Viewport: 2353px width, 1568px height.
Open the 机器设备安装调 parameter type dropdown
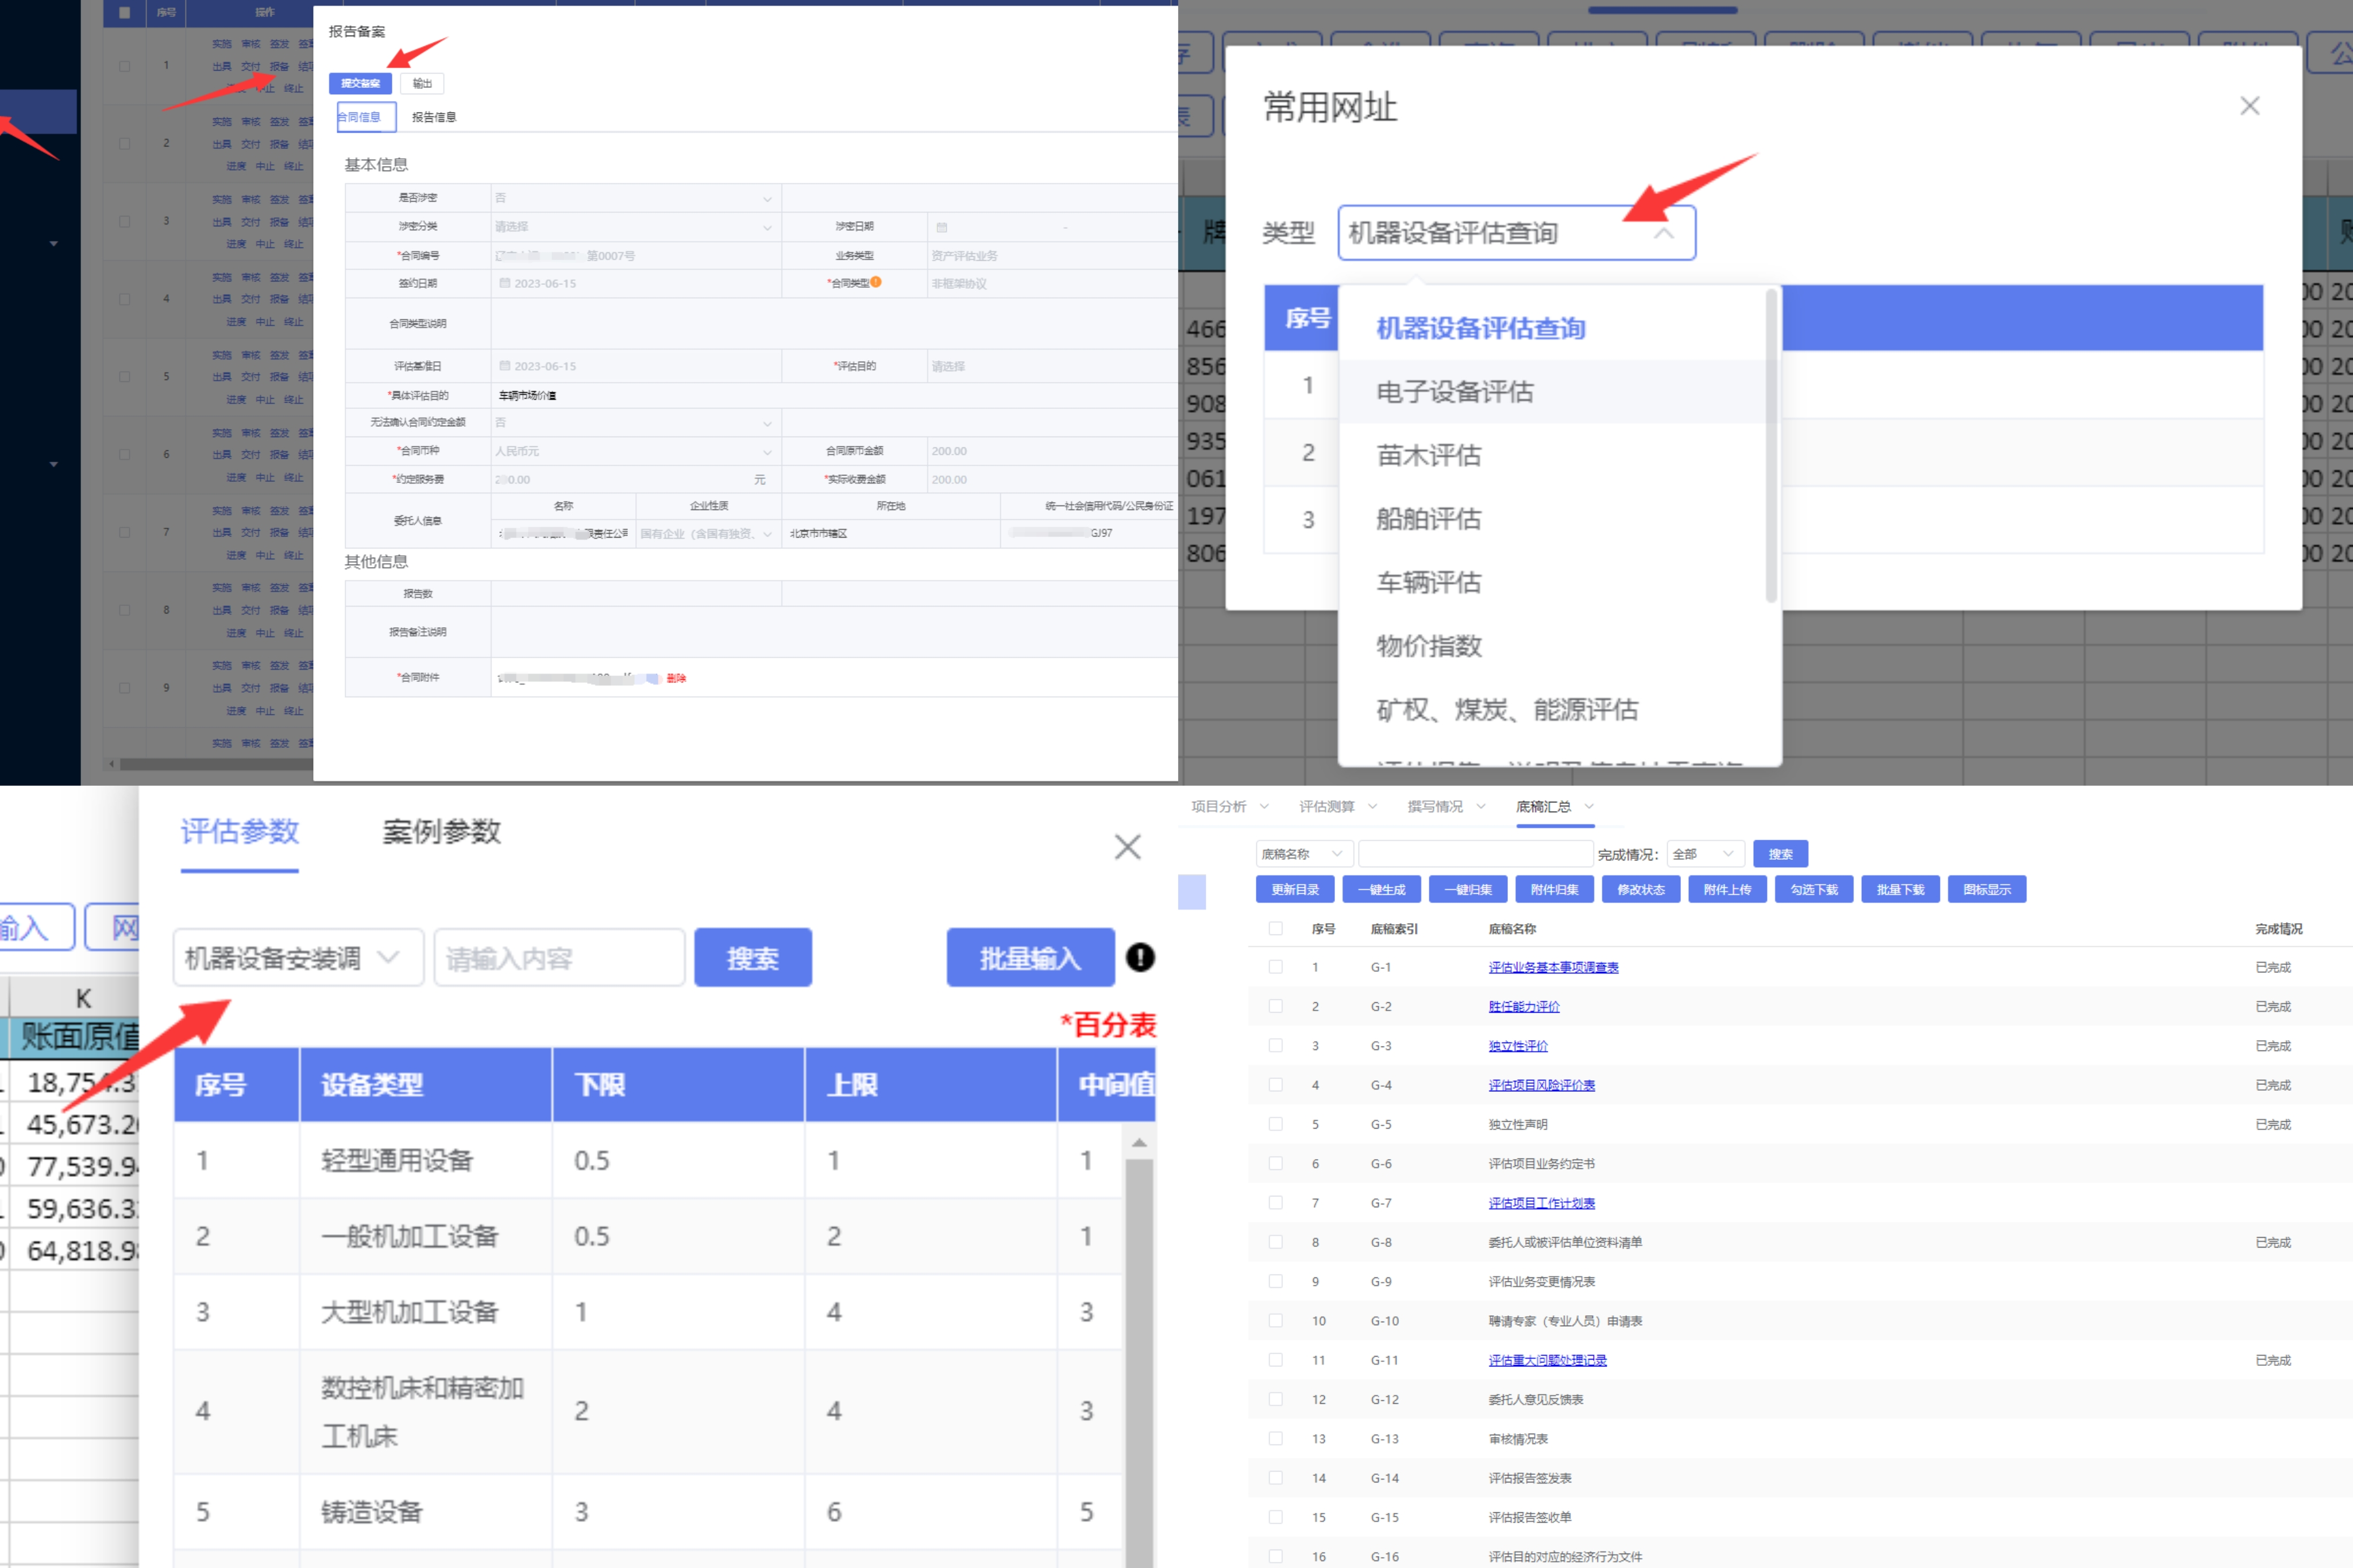(298, 958)
